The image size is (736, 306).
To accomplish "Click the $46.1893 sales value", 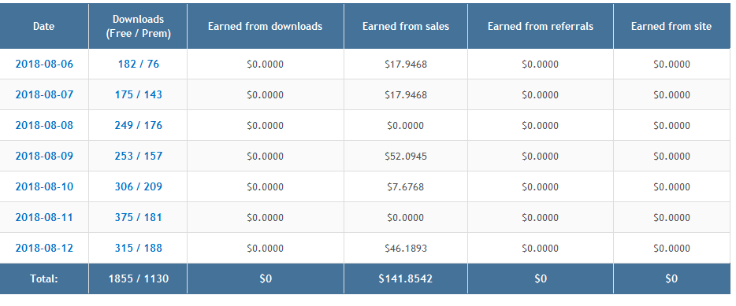I will coord(406,249).
